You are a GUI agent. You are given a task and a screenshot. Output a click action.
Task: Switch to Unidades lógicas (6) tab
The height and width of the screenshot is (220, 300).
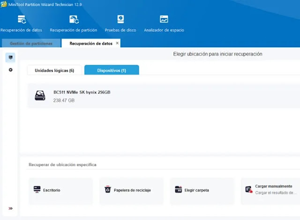coord(54,70)
